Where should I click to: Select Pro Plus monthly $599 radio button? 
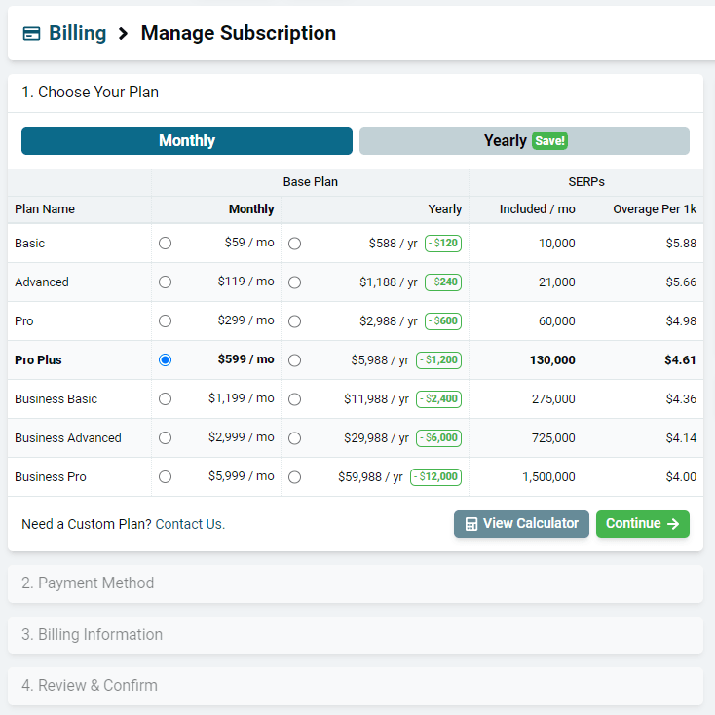tap(165, 360)
